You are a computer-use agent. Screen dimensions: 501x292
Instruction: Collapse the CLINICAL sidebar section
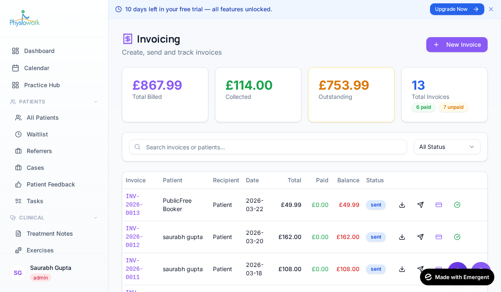54,218
